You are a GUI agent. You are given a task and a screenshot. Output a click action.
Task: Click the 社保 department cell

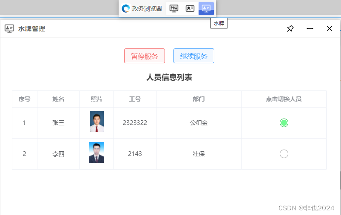199,154
